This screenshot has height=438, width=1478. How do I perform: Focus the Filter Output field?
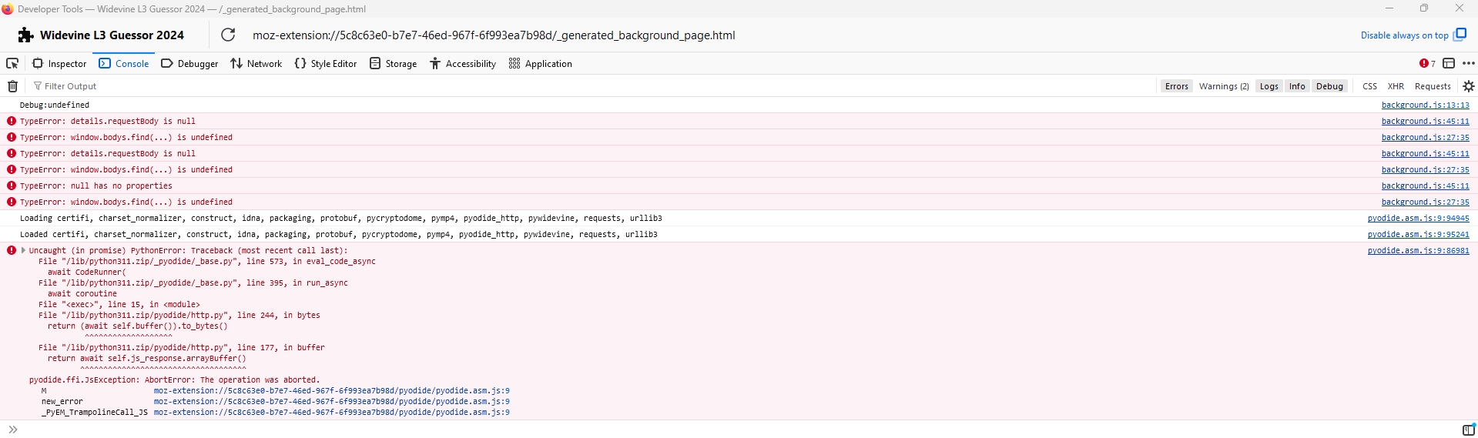point(593,86)
